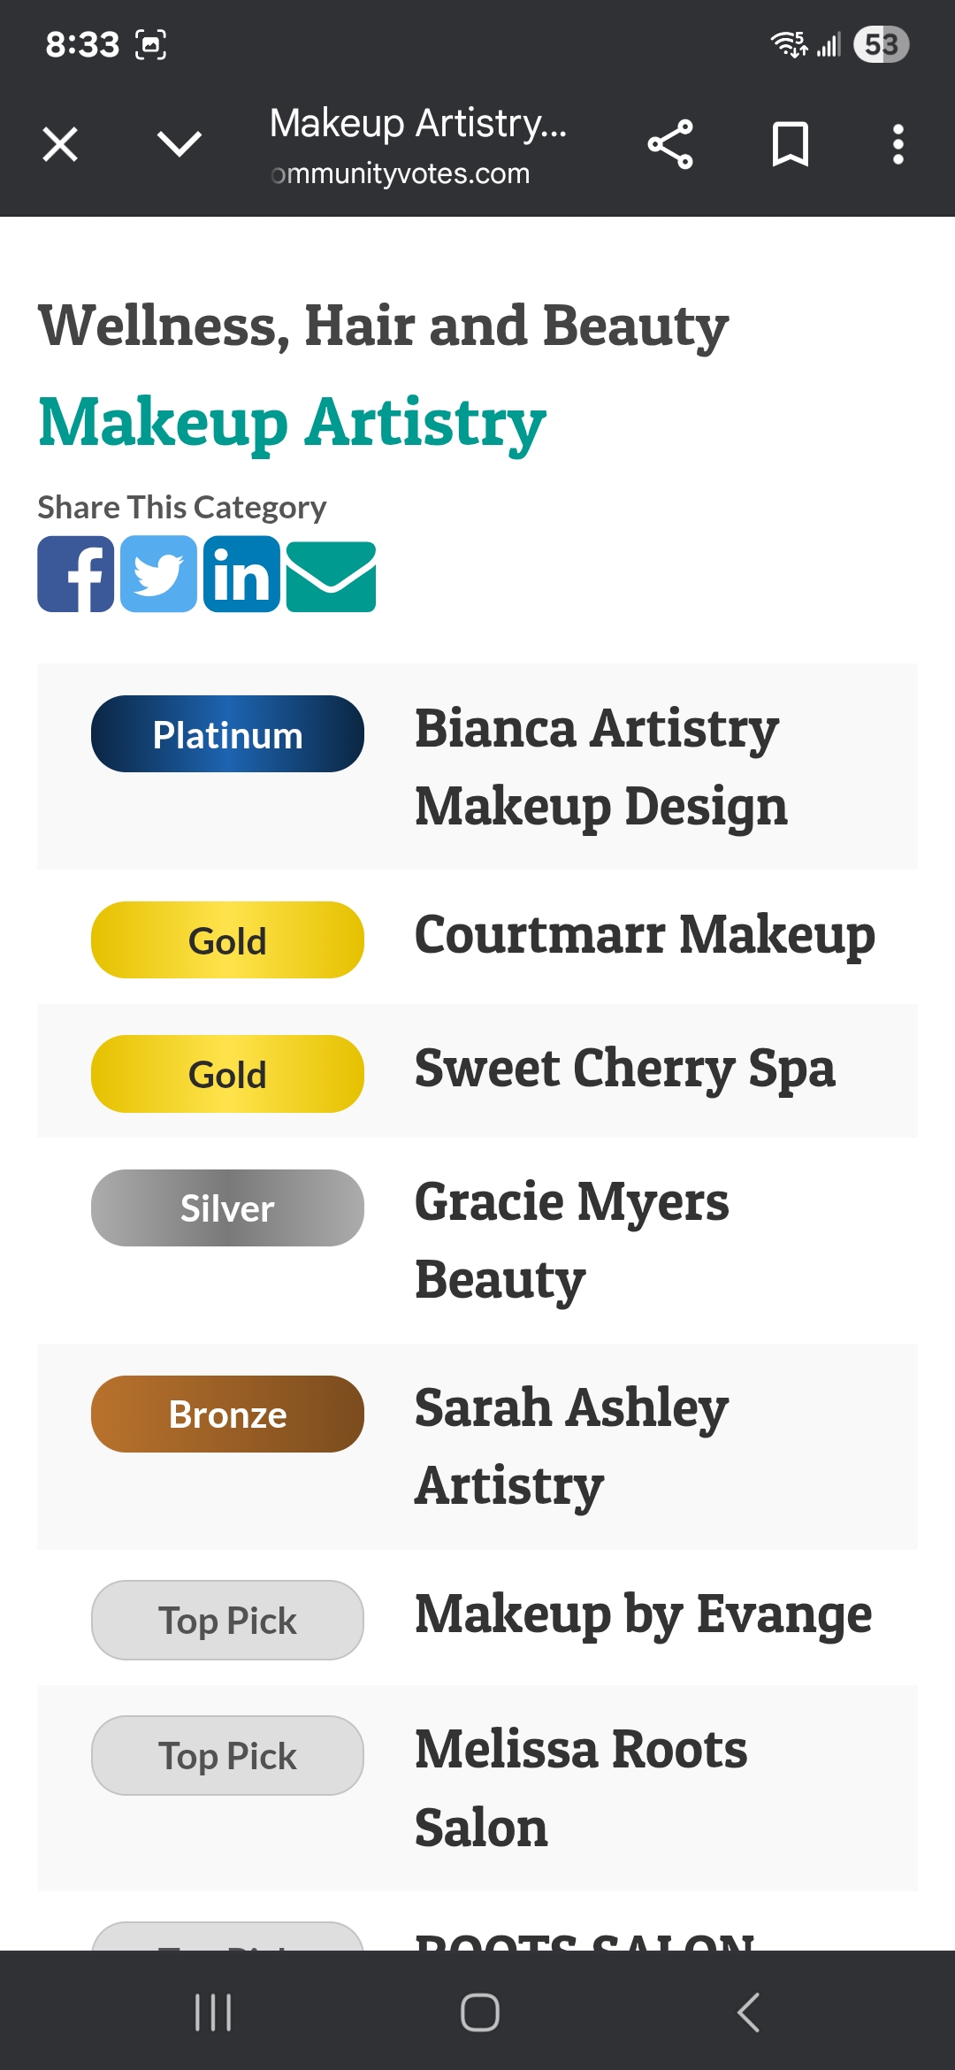This screenshot has height=2070, width=955.
Task: Tap the Platinum badge
Action: [x=227, y=734]
